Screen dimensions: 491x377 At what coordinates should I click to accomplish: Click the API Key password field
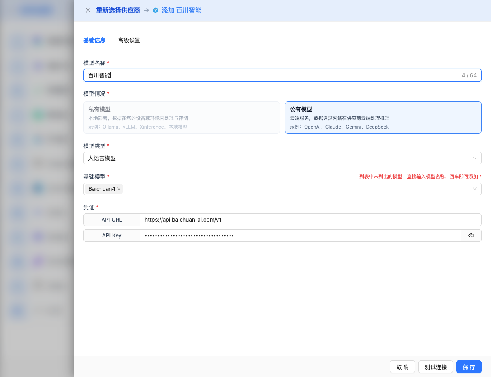point(300,235)
